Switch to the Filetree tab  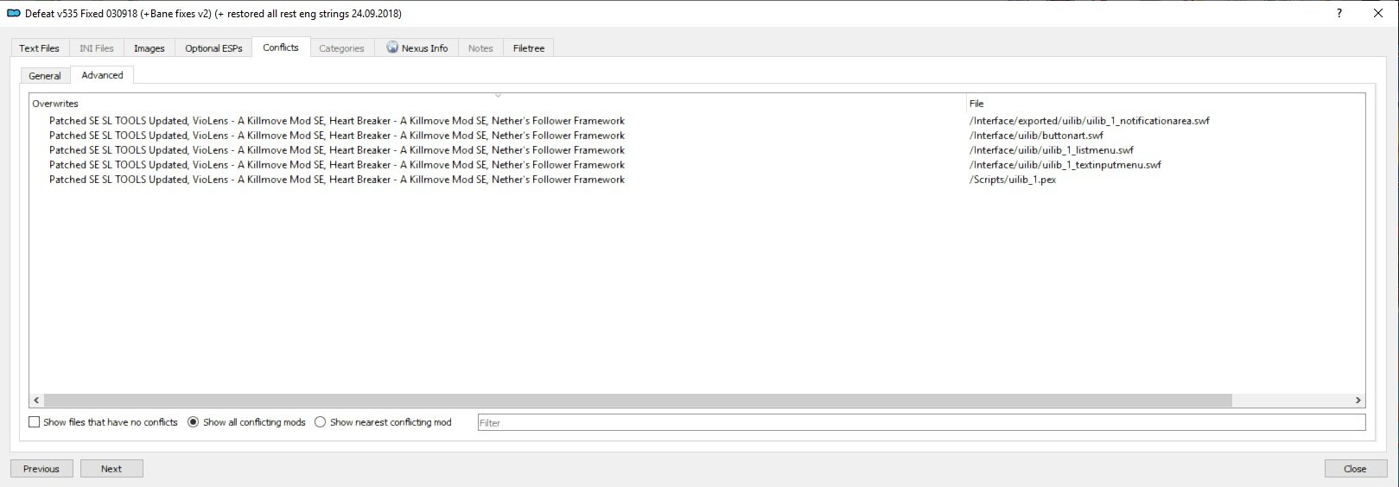click(529, 48)
